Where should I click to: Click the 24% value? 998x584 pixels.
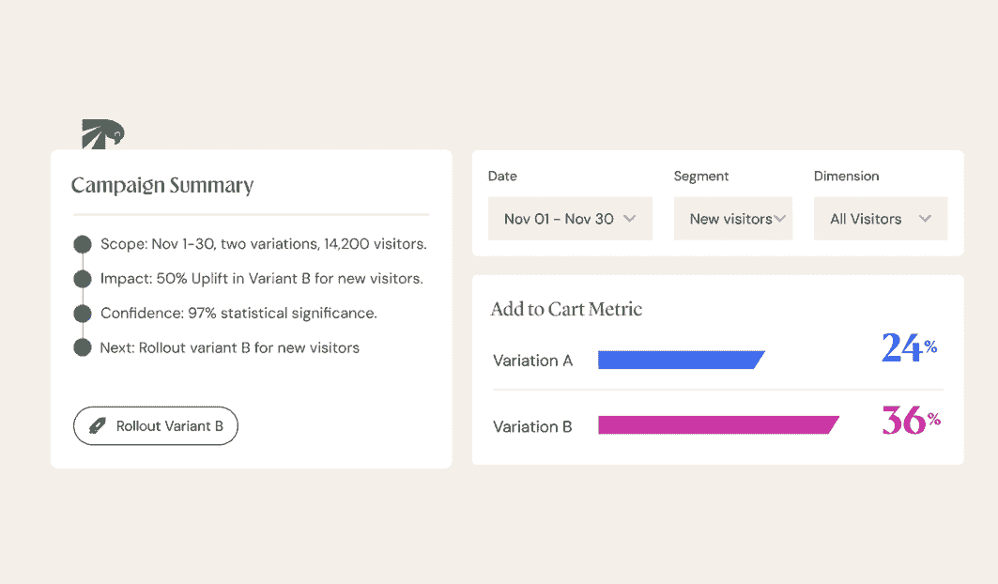910,347
